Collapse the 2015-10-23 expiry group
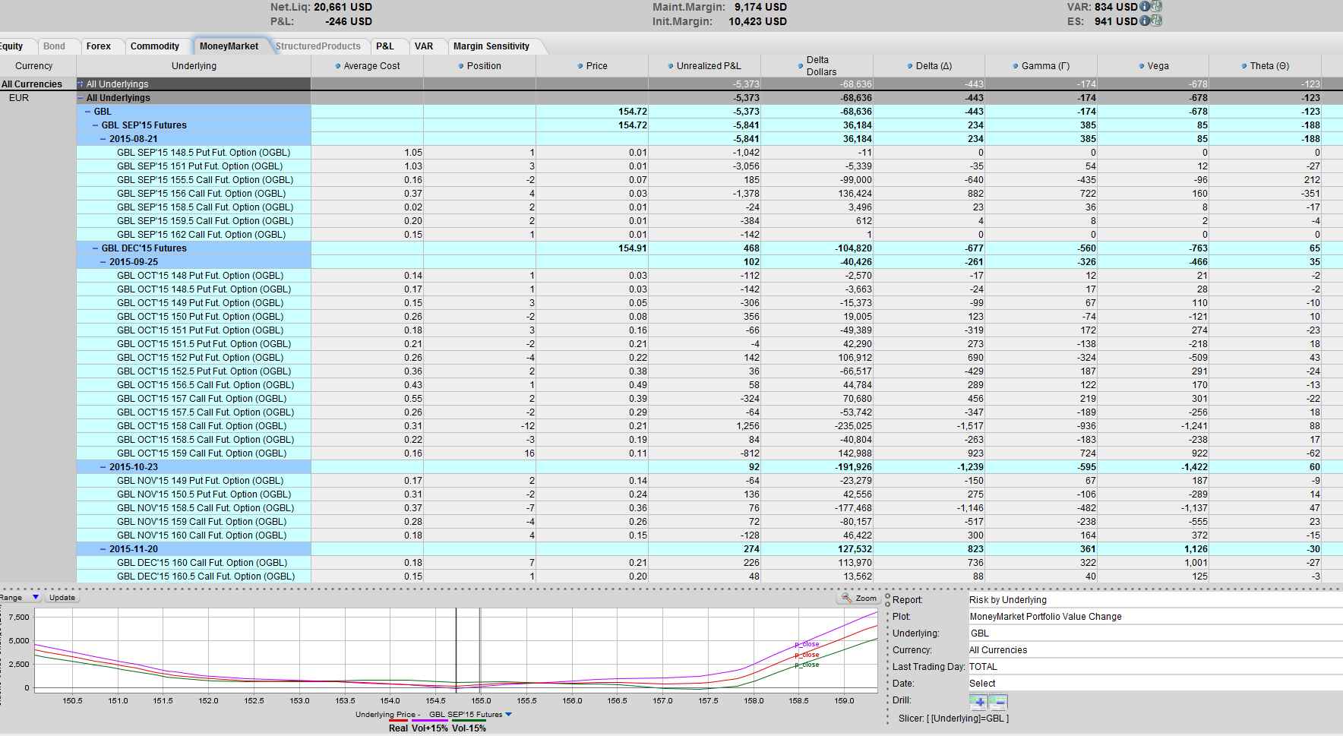Image resolution: width=1343 pixels, height=736 pixels. click(x=103, y=467)
